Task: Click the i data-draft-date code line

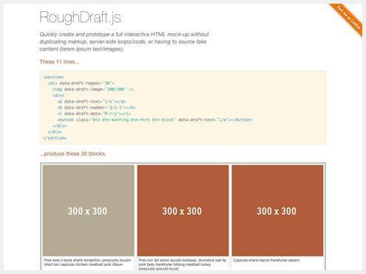Action: (94, 114)
